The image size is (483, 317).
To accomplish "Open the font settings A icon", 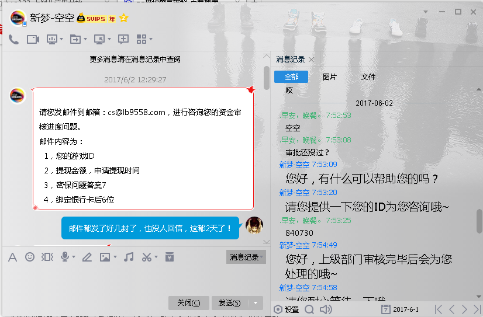I will pos(12,257).
